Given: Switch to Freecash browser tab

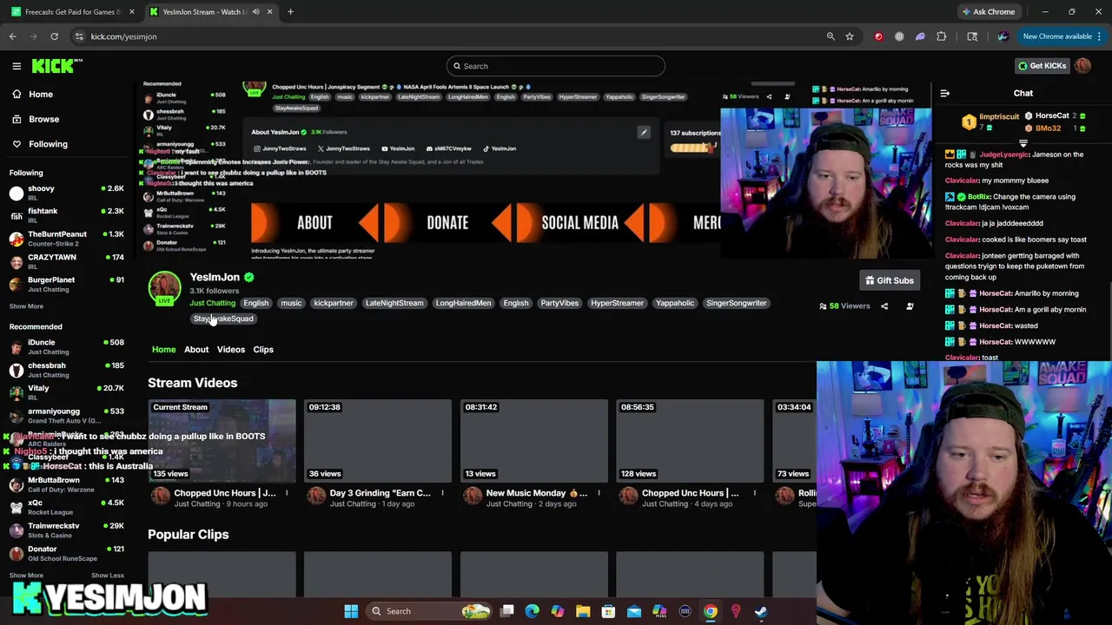Looking at the screenshot, I should point(73,12).
